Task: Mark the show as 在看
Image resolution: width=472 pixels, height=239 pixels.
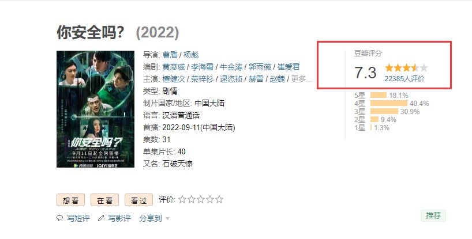Action: (x=105, y=200)
